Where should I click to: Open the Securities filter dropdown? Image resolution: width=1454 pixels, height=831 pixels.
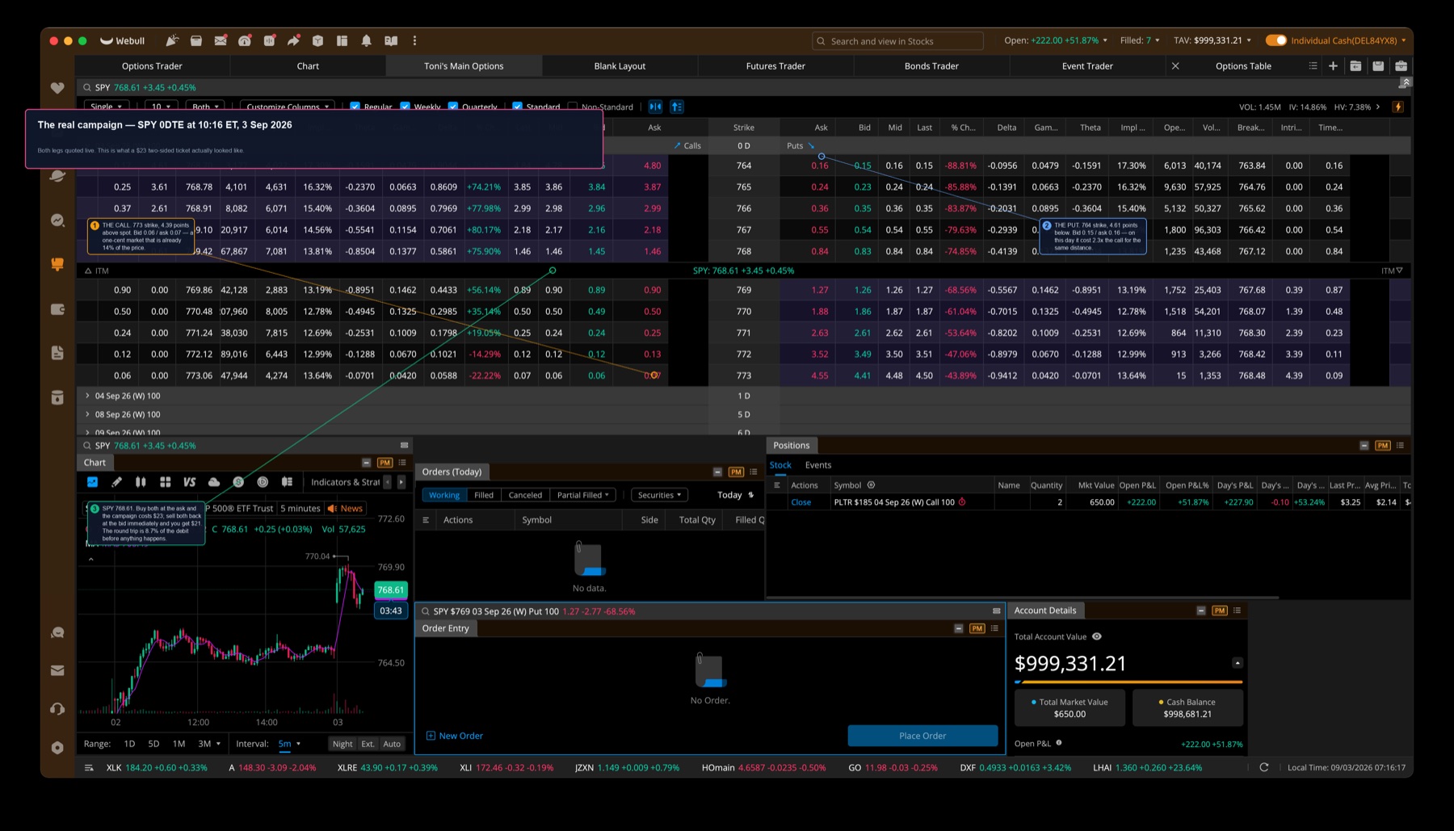tap(659, 495)
